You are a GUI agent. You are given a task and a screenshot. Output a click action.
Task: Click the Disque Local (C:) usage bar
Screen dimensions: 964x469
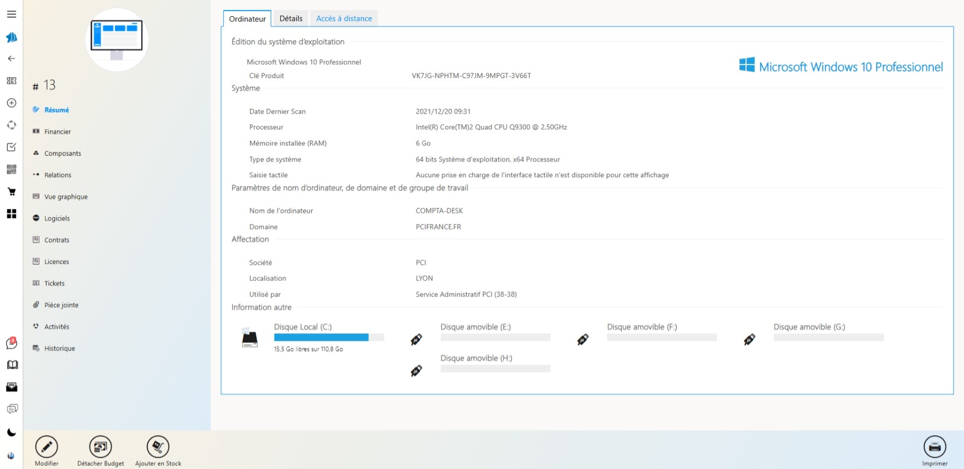coord(329,338)
